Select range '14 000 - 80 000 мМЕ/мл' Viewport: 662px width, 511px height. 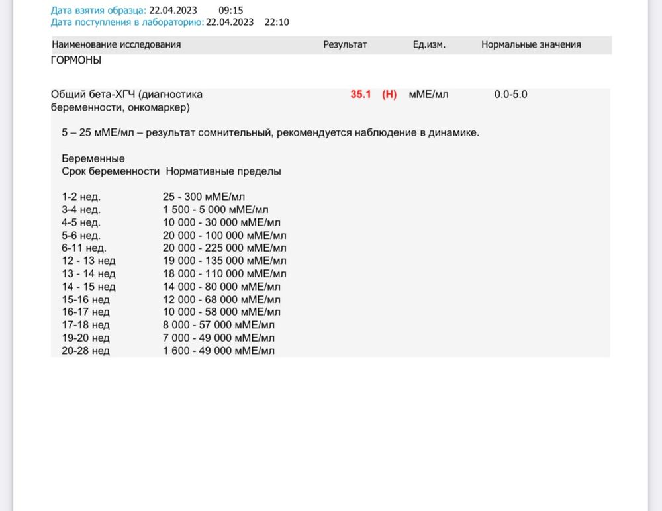pyautogui.click(x=222, y=287)
